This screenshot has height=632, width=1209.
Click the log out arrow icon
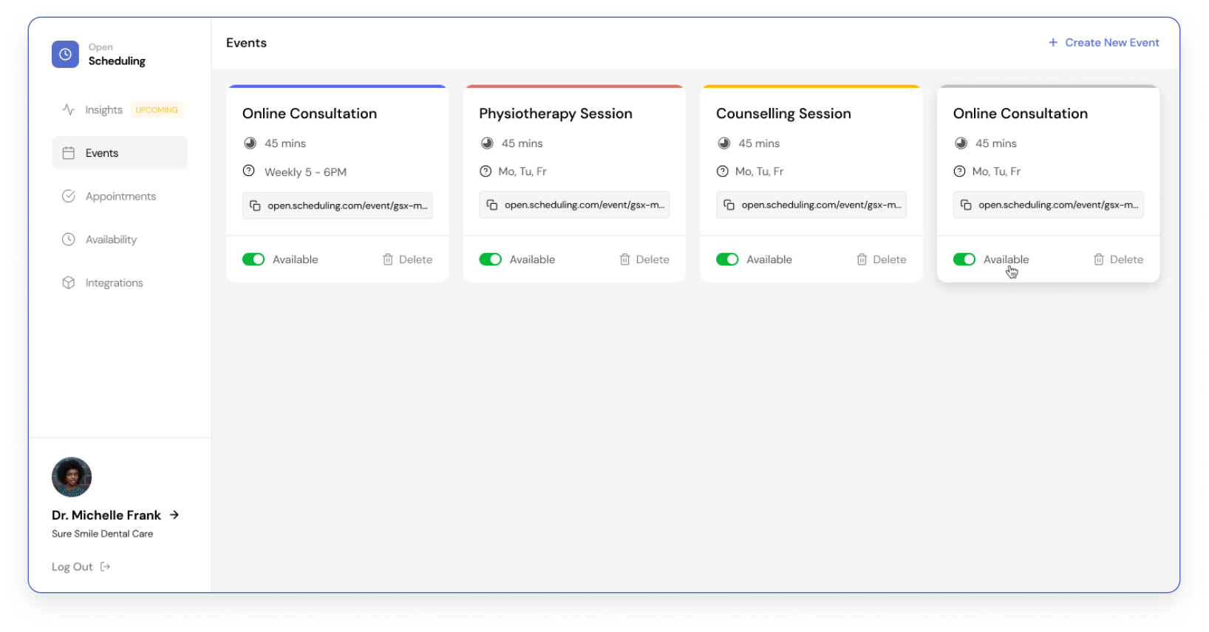tap(104, 566)
